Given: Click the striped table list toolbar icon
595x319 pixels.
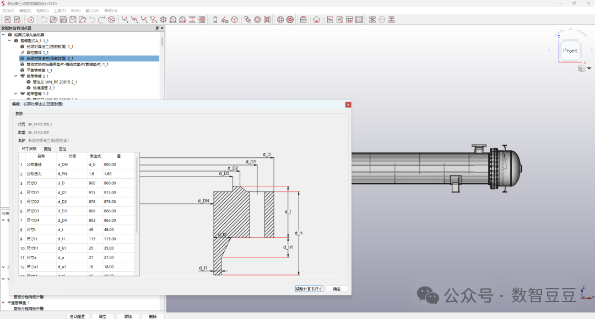Looking at the screenshot, I should (359, 20).
